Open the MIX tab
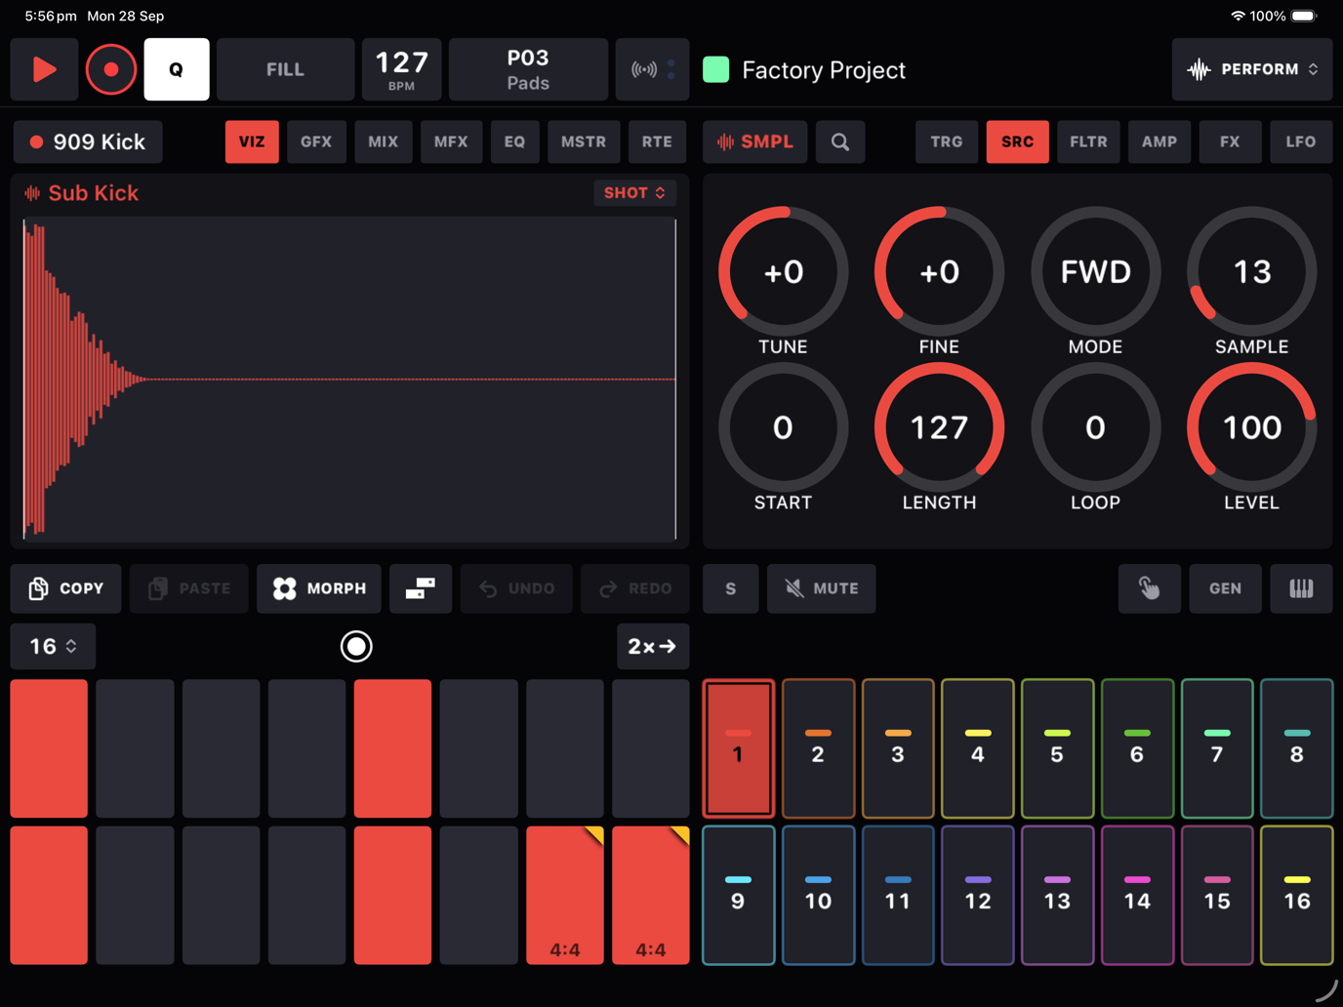 [383, 141]
